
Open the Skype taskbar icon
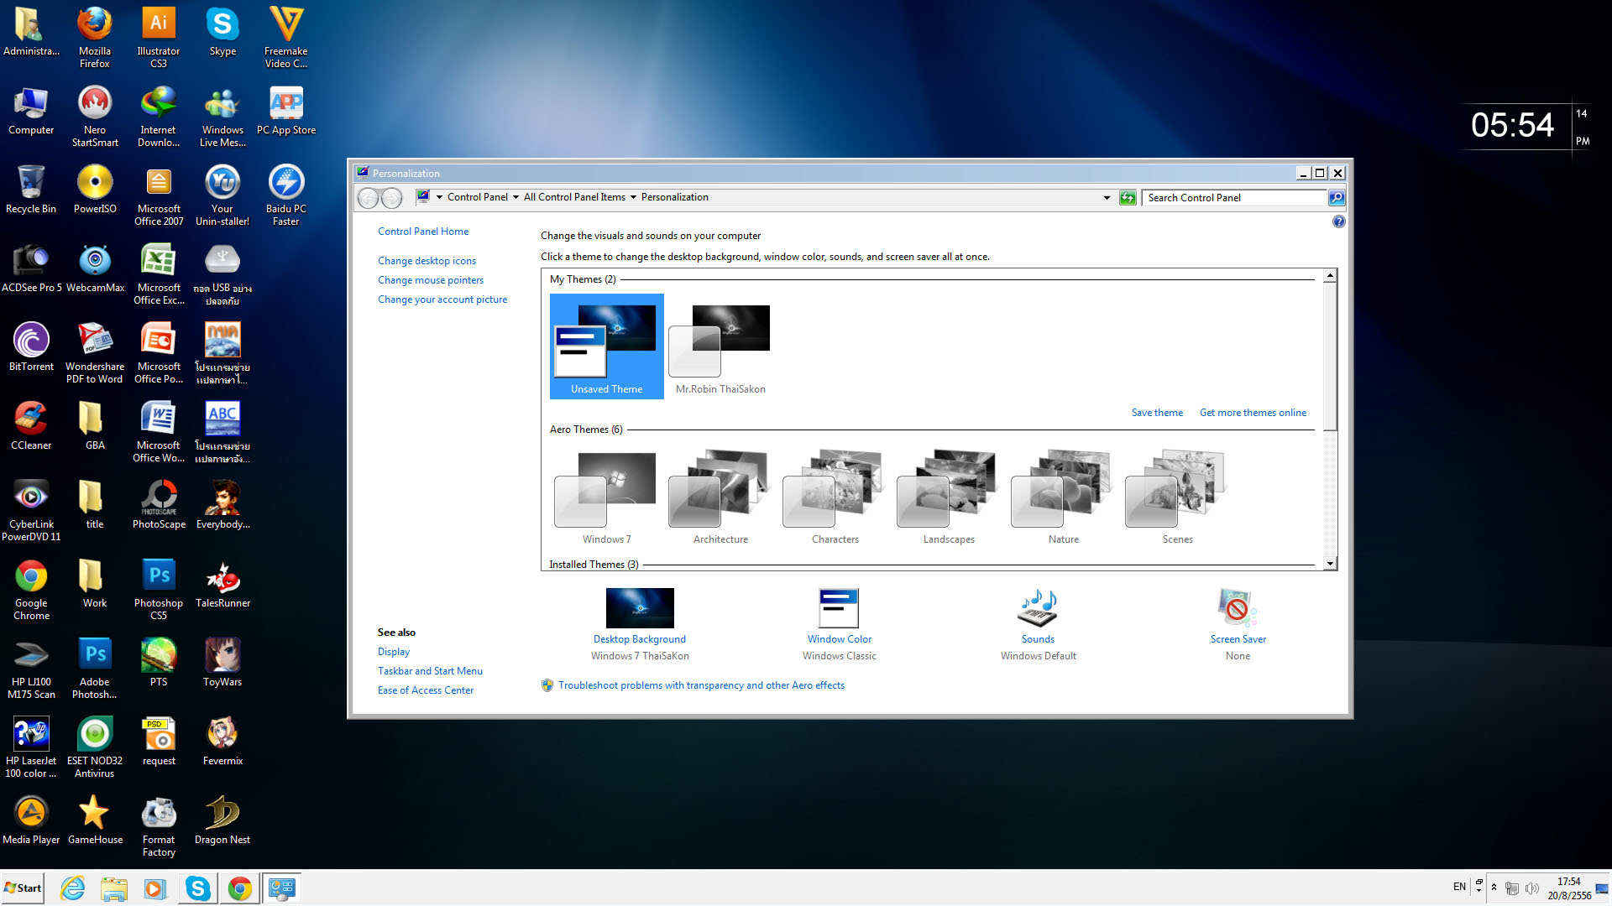(x=198, y=888)
